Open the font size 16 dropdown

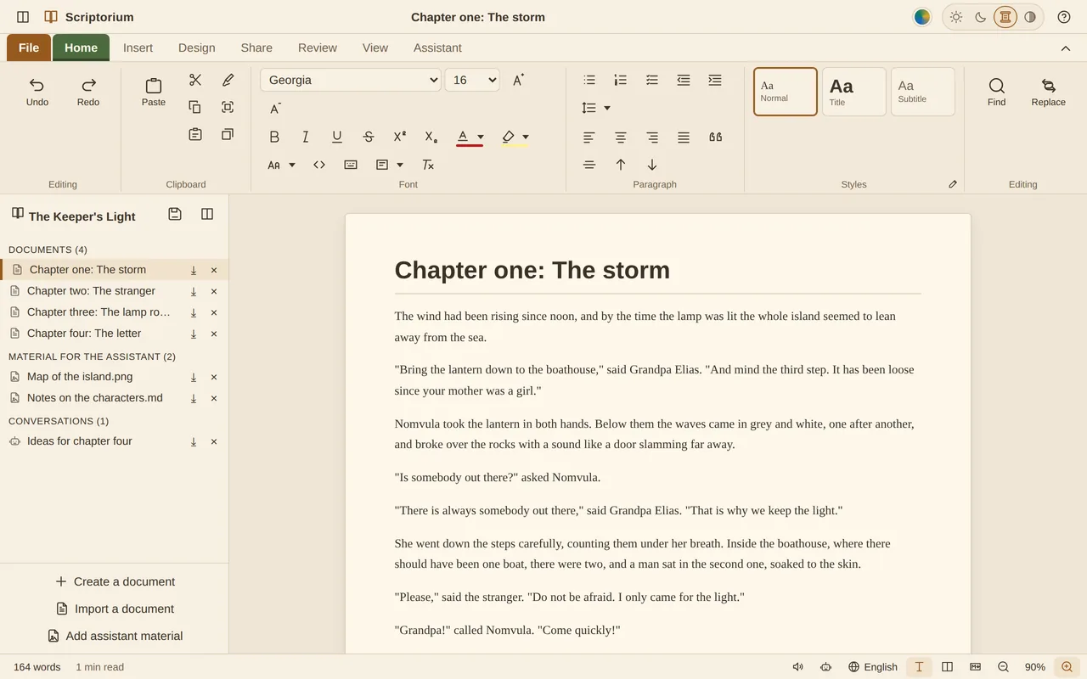pos(472,80)
